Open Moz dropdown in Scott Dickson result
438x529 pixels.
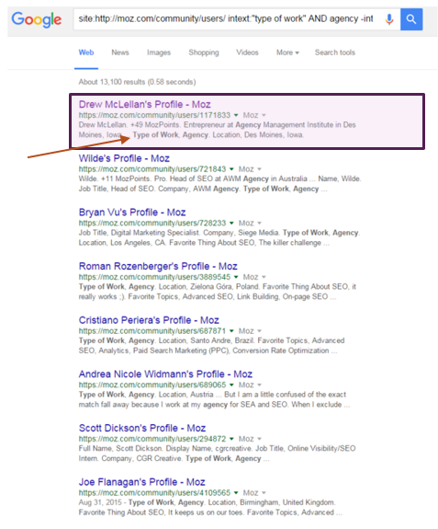(x=250, y=439)
